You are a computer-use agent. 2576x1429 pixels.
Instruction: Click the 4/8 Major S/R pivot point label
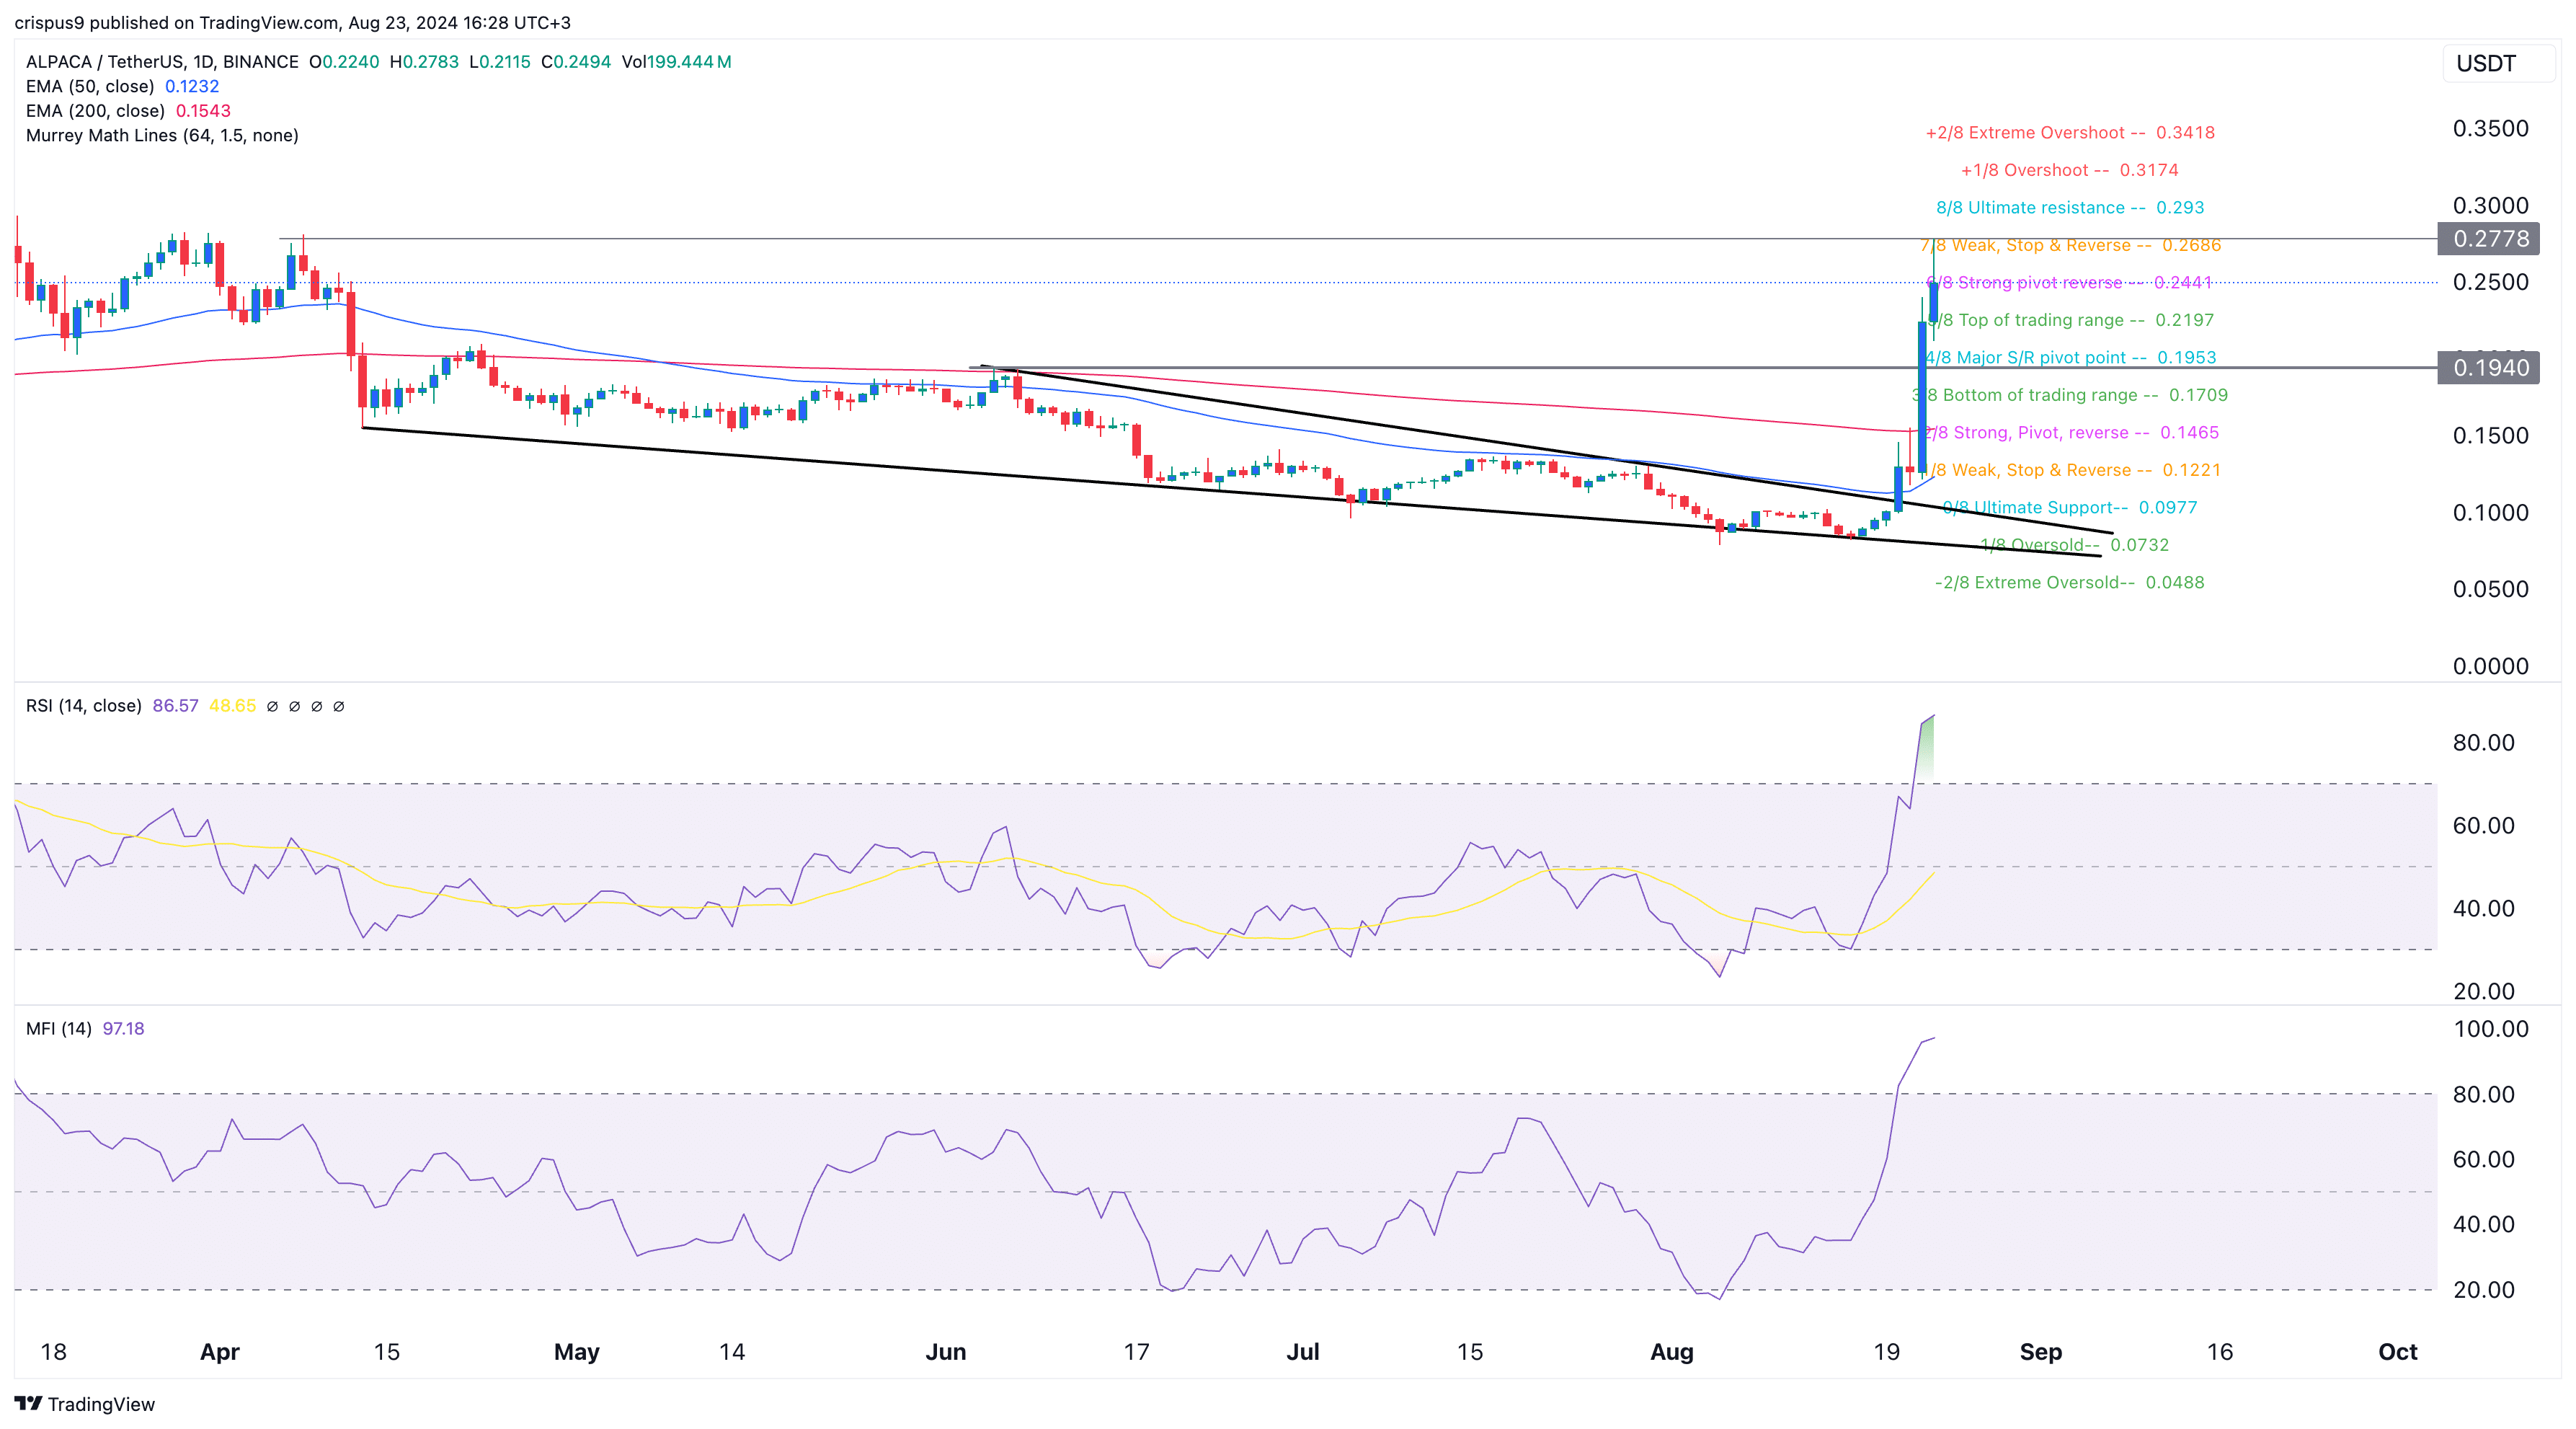click(2070, 357)
